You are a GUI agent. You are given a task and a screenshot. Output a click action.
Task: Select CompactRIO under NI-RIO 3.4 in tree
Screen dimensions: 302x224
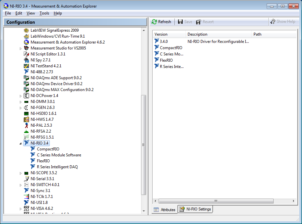pyautogui.click(x=48, y=149)
